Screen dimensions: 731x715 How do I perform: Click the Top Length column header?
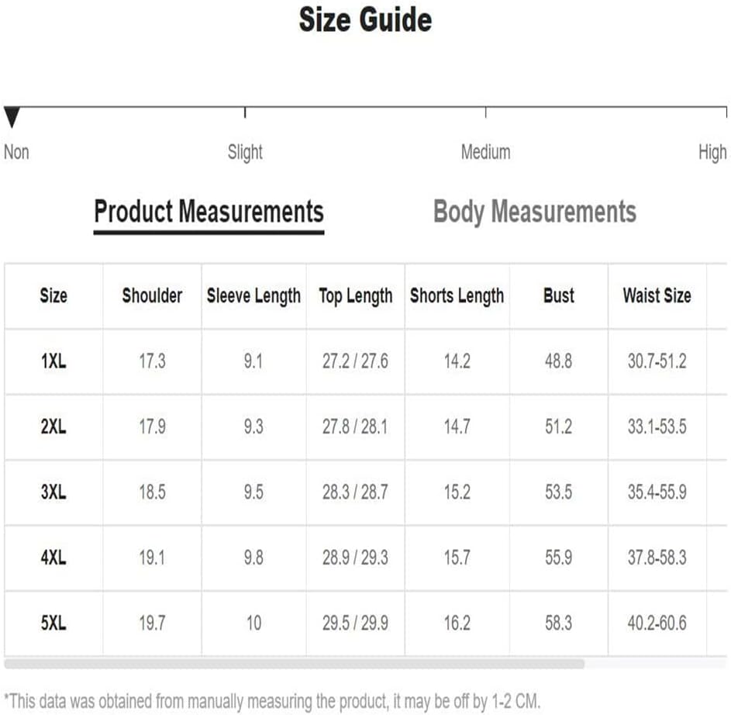[356, 296]
